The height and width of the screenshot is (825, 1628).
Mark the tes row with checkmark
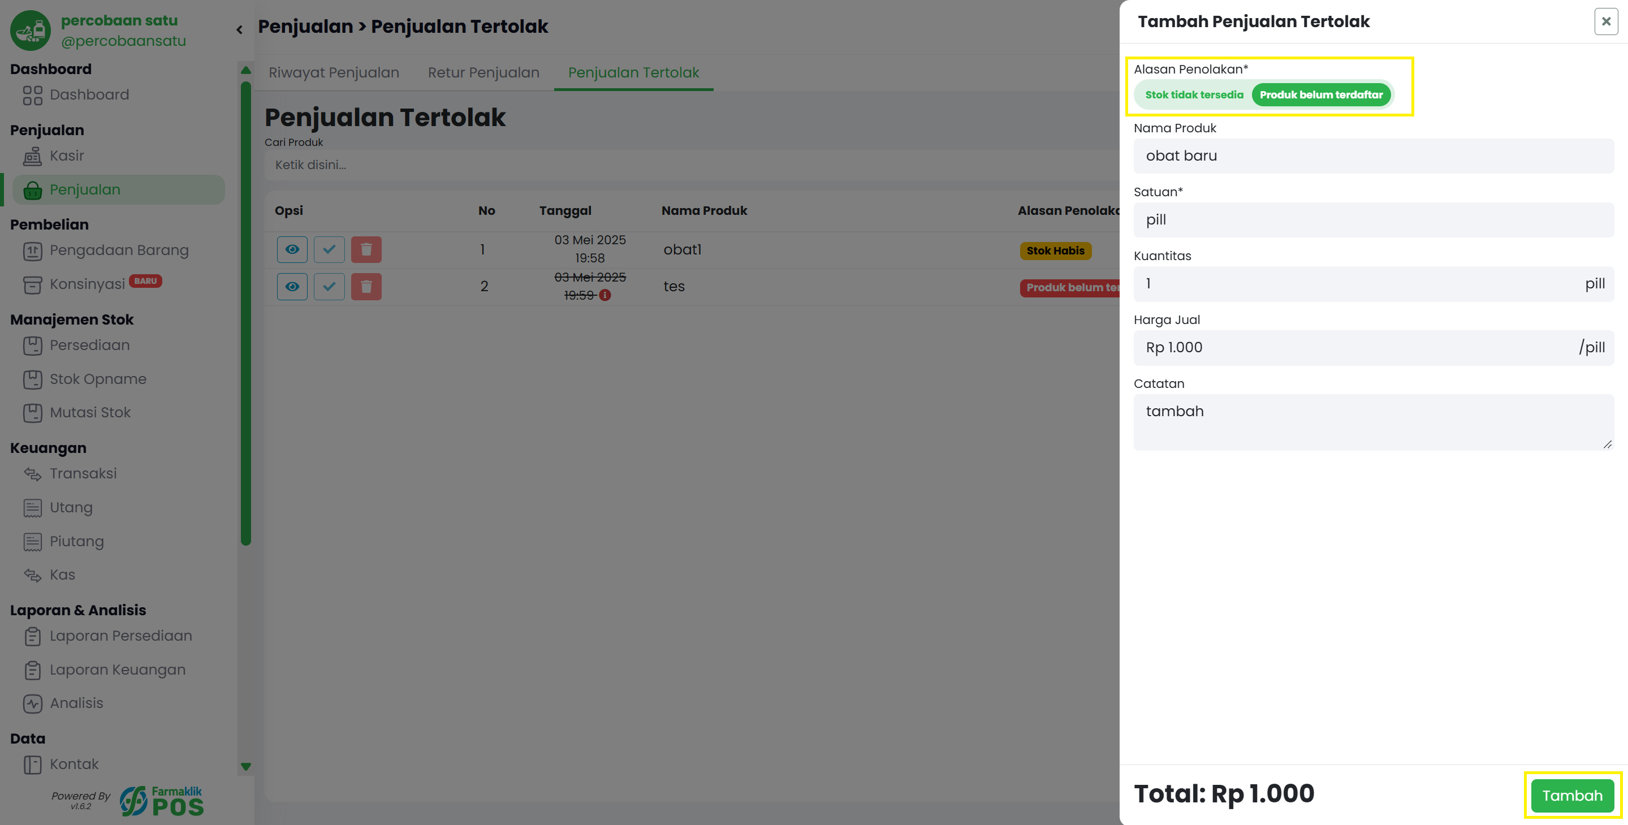click(x=329, y=286)
